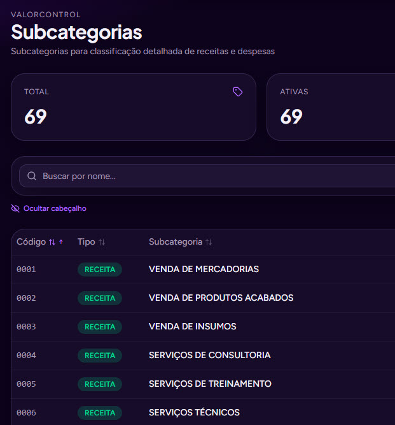Click the ATIVAS card label
395x425 pixels.
coord(294,92)
